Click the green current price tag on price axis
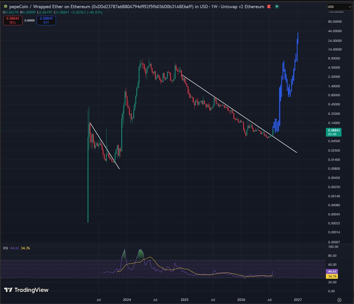This screenshot has height=304, width=354. pyautogui.click(x=334, y=132)
